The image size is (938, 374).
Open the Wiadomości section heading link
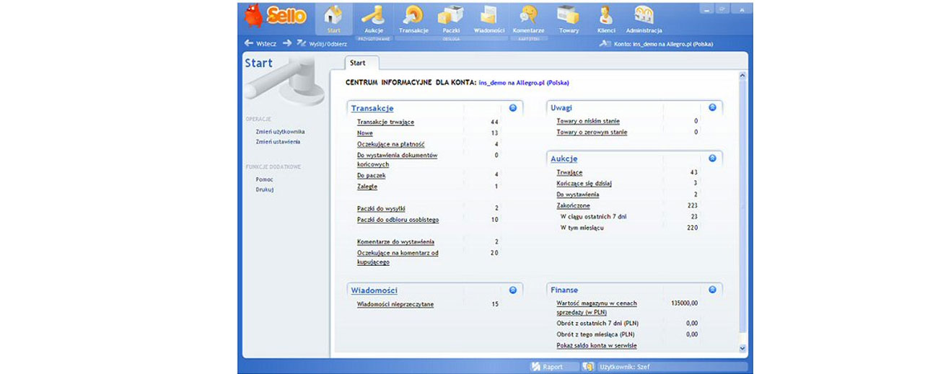coord(374,290)
